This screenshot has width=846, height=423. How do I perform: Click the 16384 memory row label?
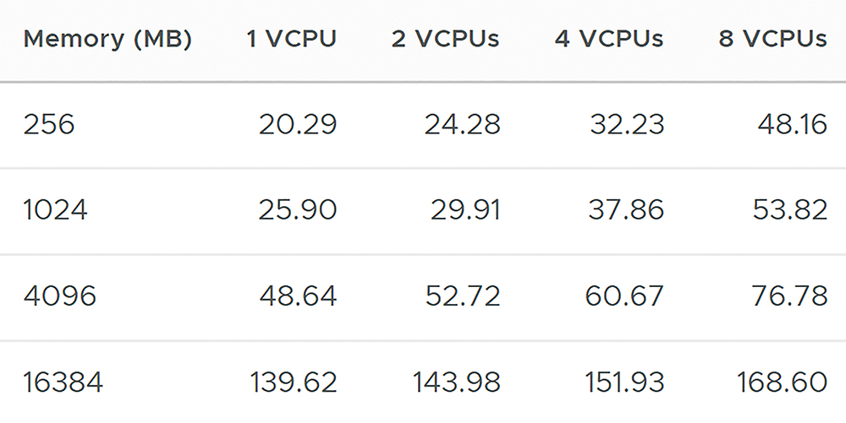point(63,382)
